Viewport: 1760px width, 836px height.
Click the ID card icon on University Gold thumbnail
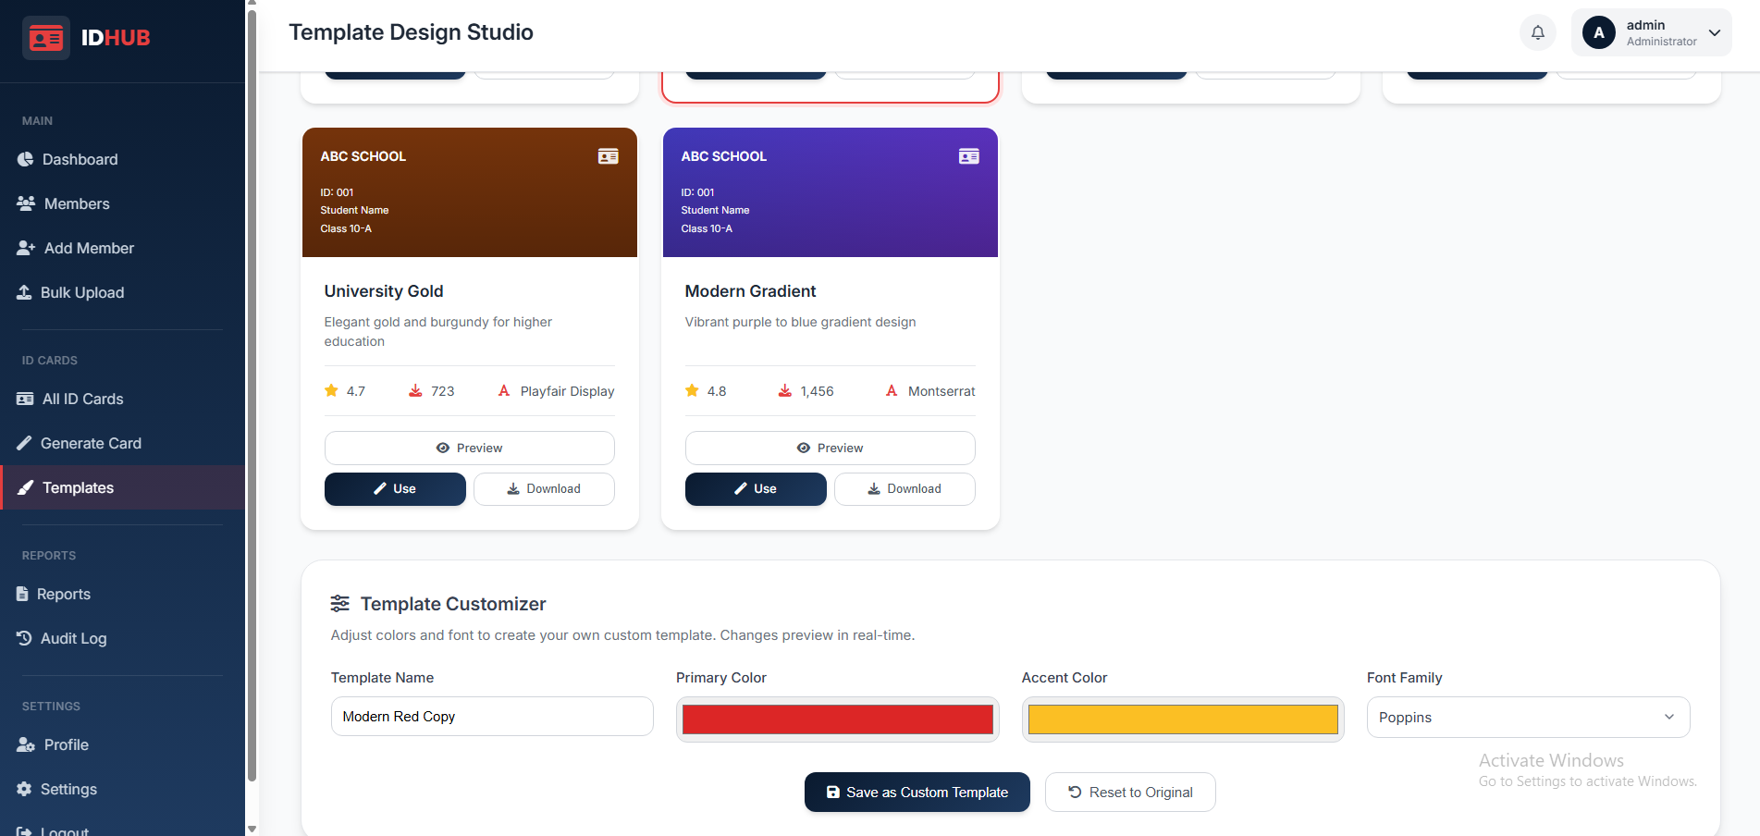pos(608,156)
